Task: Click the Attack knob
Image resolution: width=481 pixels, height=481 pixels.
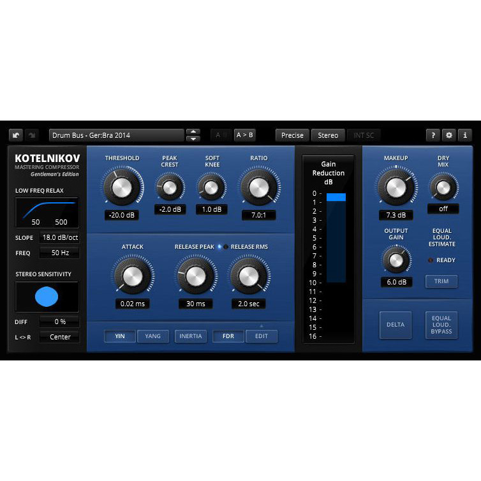Action: 133,276
